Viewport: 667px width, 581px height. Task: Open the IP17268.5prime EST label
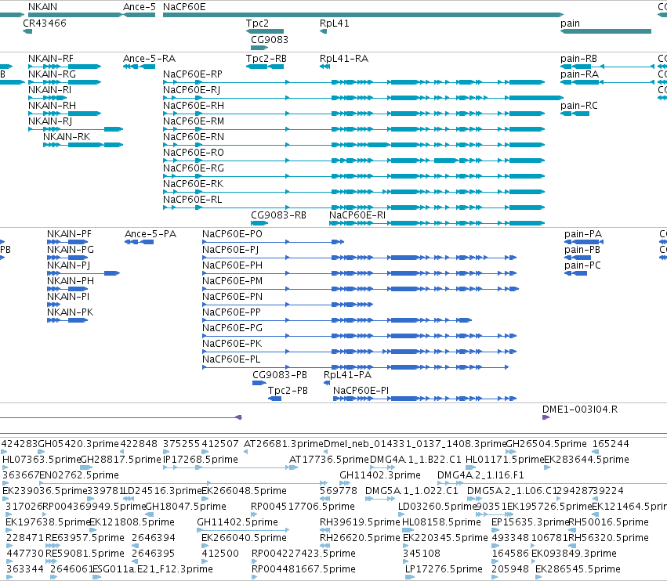201,460
